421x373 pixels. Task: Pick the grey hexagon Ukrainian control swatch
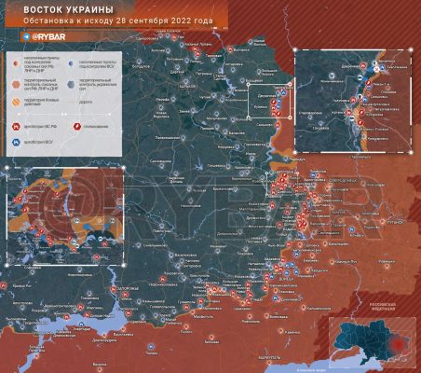click(72, 84)
